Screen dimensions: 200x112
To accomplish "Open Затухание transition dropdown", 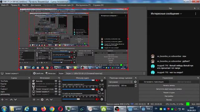I will pos(120,82).
